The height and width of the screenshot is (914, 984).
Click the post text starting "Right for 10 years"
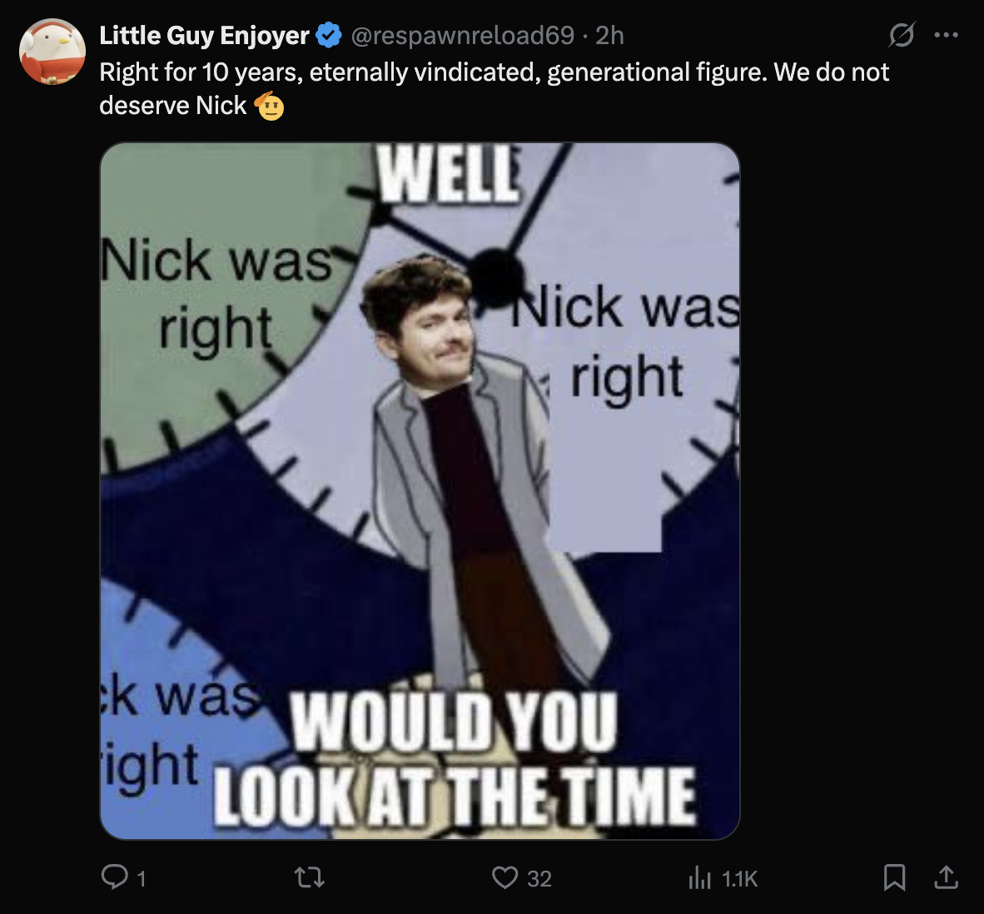pyautogui.click(x=494, y=72)
